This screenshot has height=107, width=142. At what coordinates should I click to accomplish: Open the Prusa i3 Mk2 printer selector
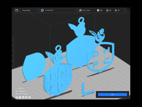point(30,10)
